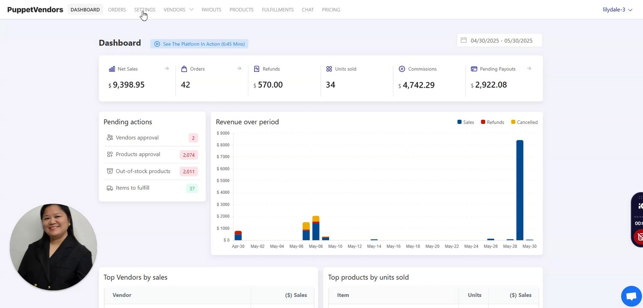
Task: Open the Payouts menu item
Action: tap(211, 9)
